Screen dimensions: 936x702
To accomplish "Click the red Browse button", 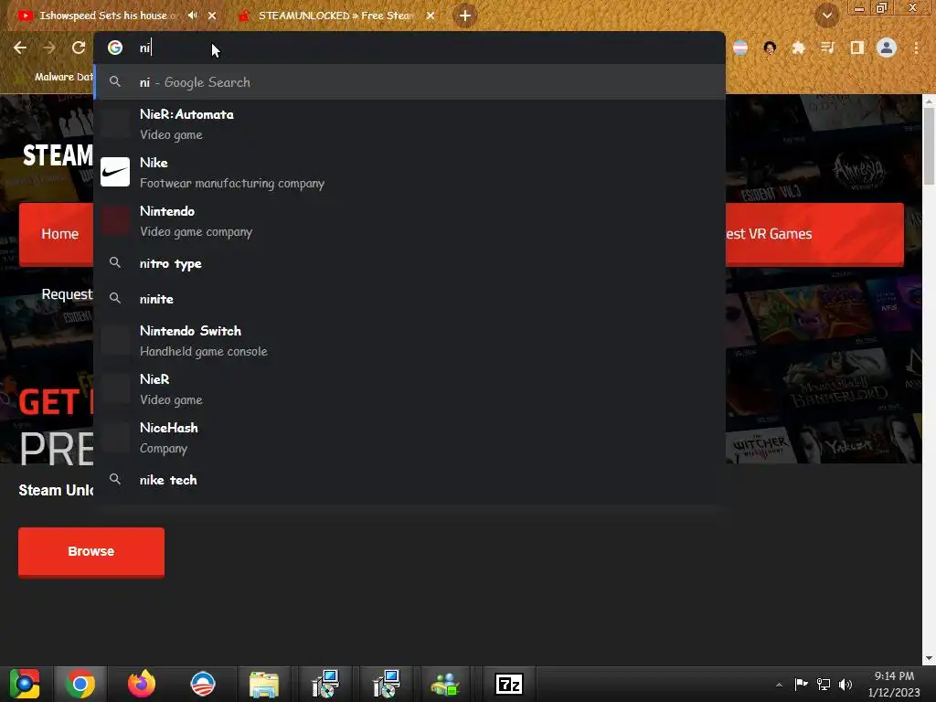I will 91,551.
